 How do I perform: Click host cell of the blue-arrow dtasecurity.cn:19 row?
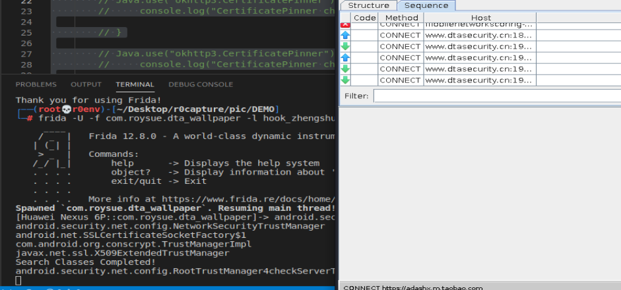(x=478, y=58)
